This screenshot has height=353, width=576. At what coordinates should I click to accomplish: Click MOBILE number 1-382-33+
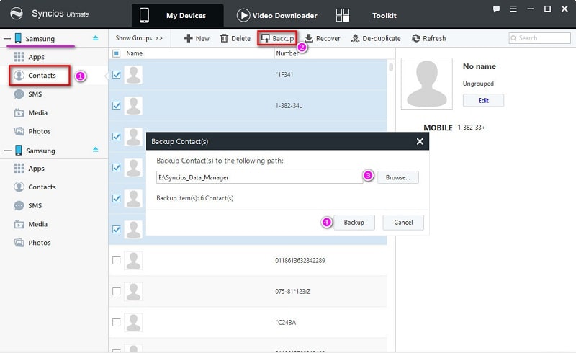point(471,128)
